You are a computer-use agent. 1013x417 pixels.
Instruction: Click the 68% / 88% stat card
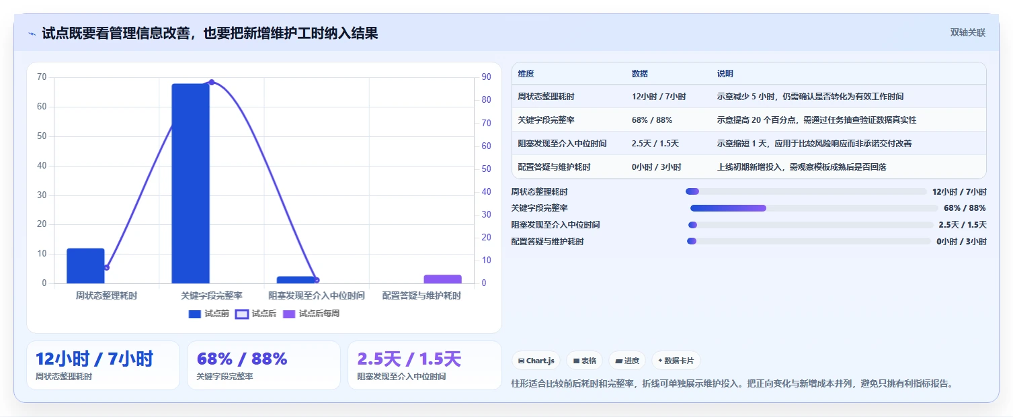[264, 365]
